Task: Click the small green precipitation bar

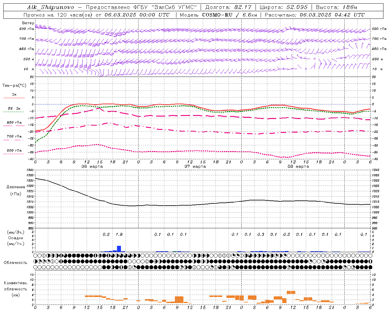Action: (x=175, y=252)
